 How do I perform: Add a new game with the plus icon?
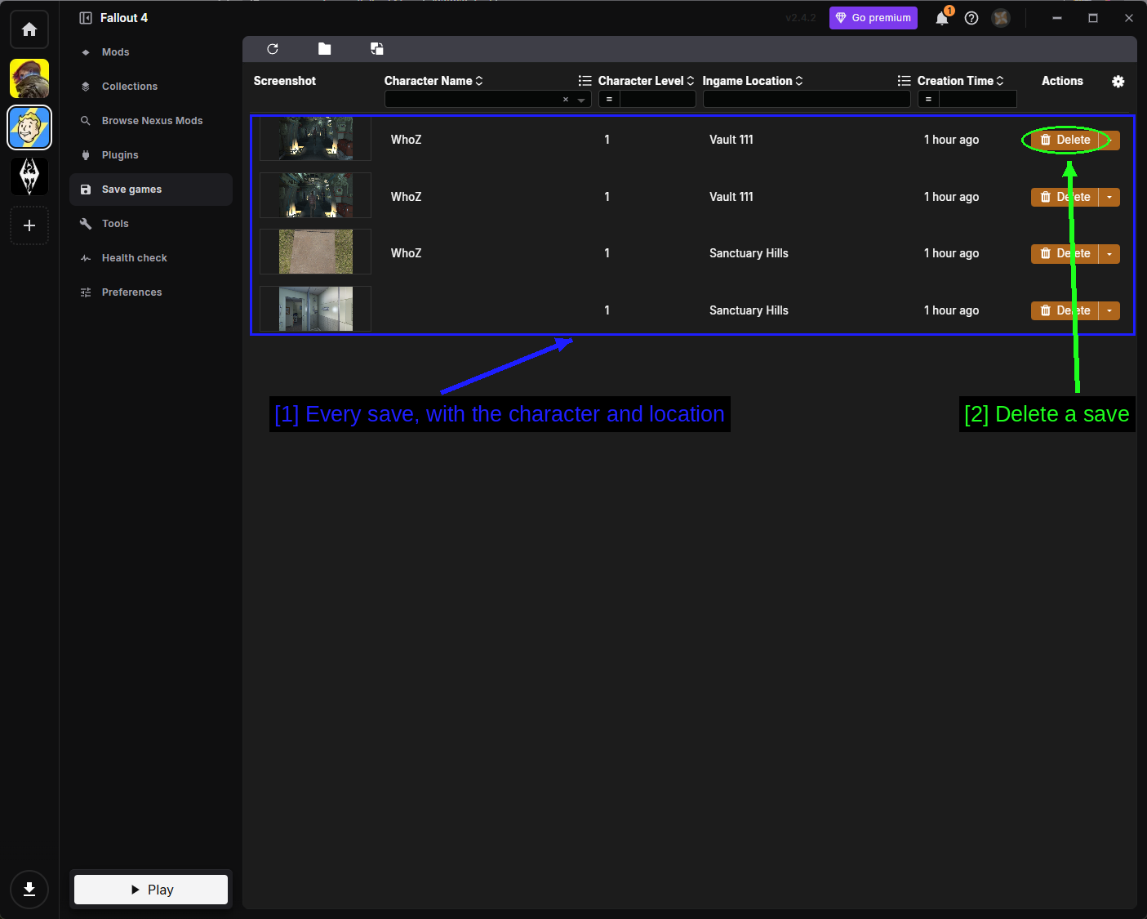[29, 225]
